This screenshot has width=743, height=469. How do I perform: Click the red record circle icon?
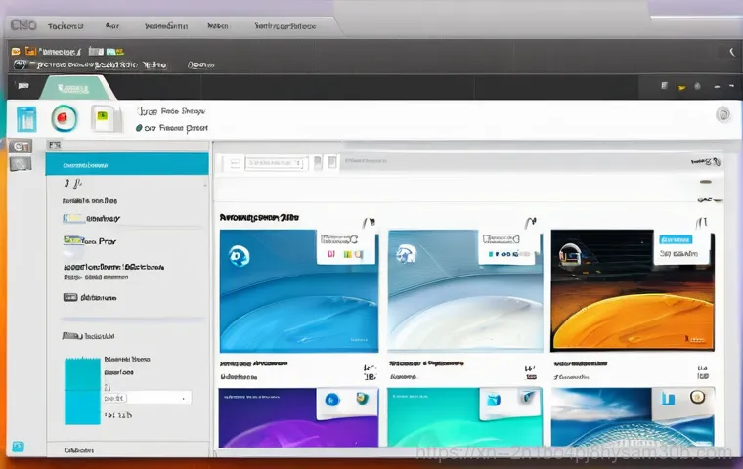click(x=64, y=118)
